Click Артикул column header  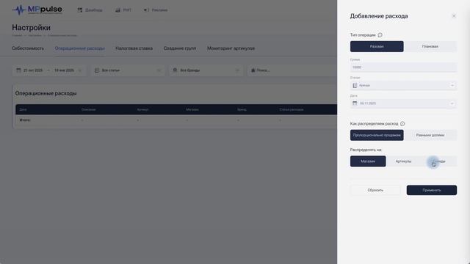142,109
